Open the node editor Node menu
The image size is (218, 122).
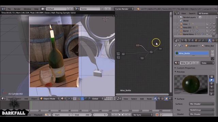(x=149, y=99)
